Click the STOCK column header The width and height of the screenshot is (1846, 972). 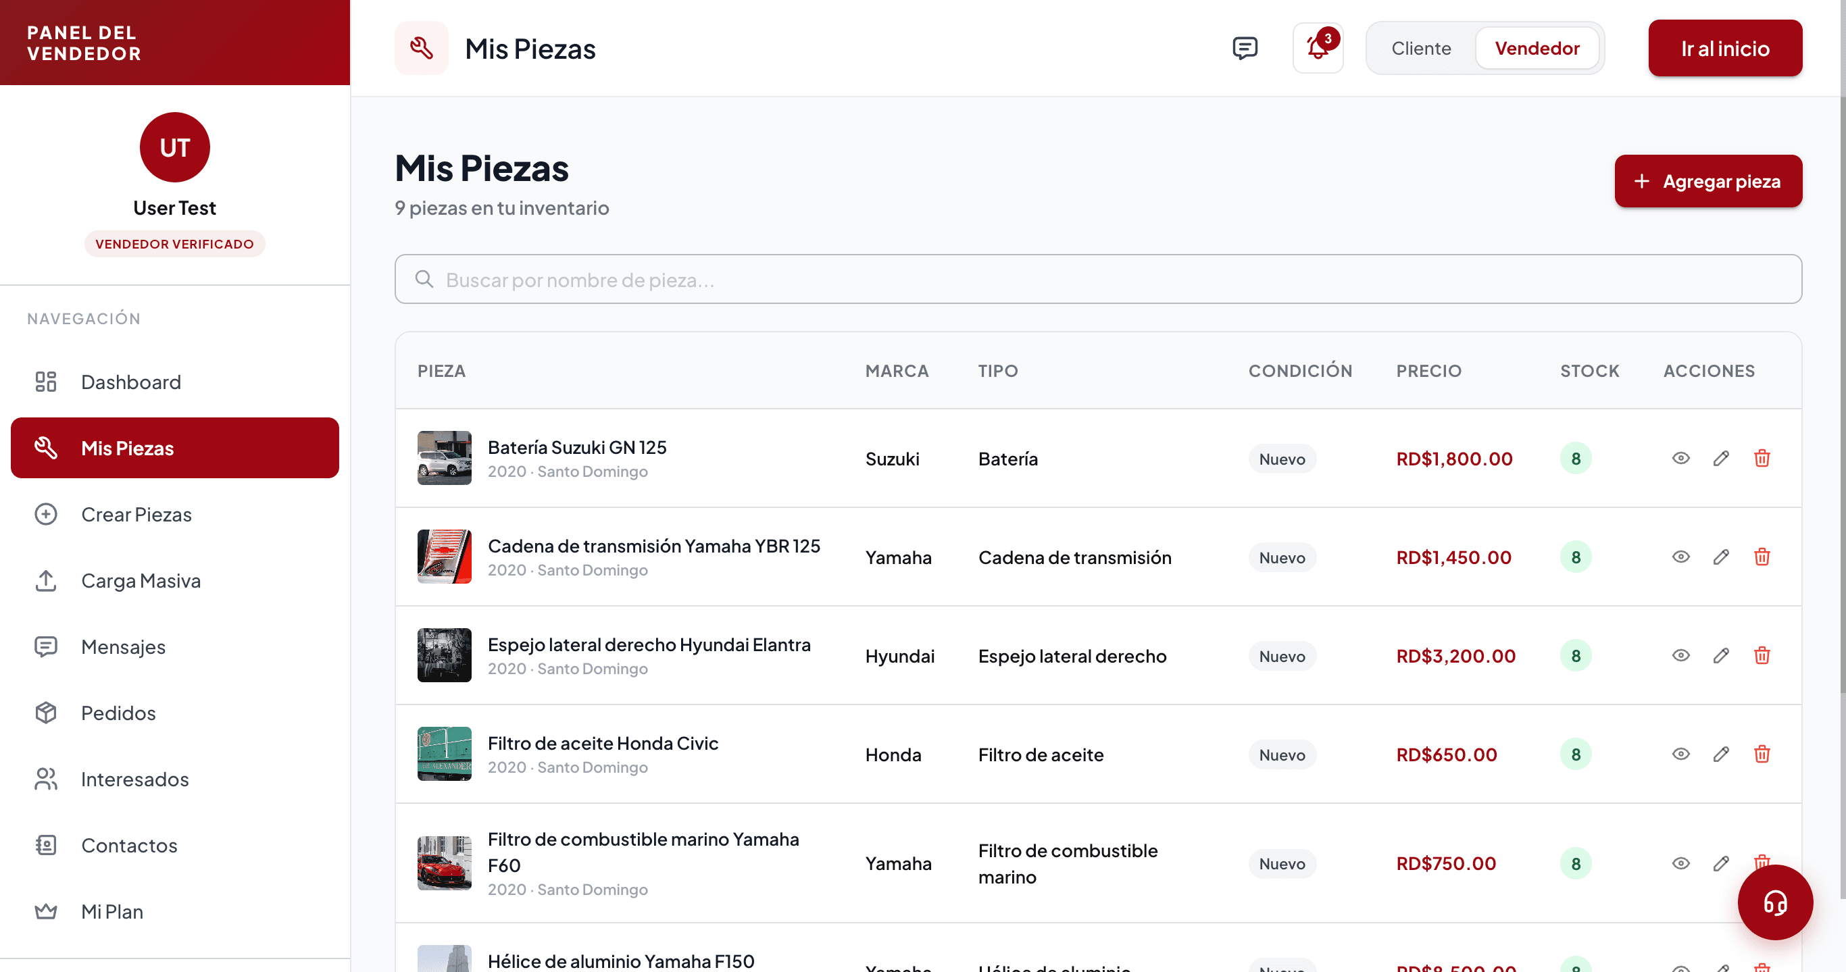click(x=1589, y=370)
